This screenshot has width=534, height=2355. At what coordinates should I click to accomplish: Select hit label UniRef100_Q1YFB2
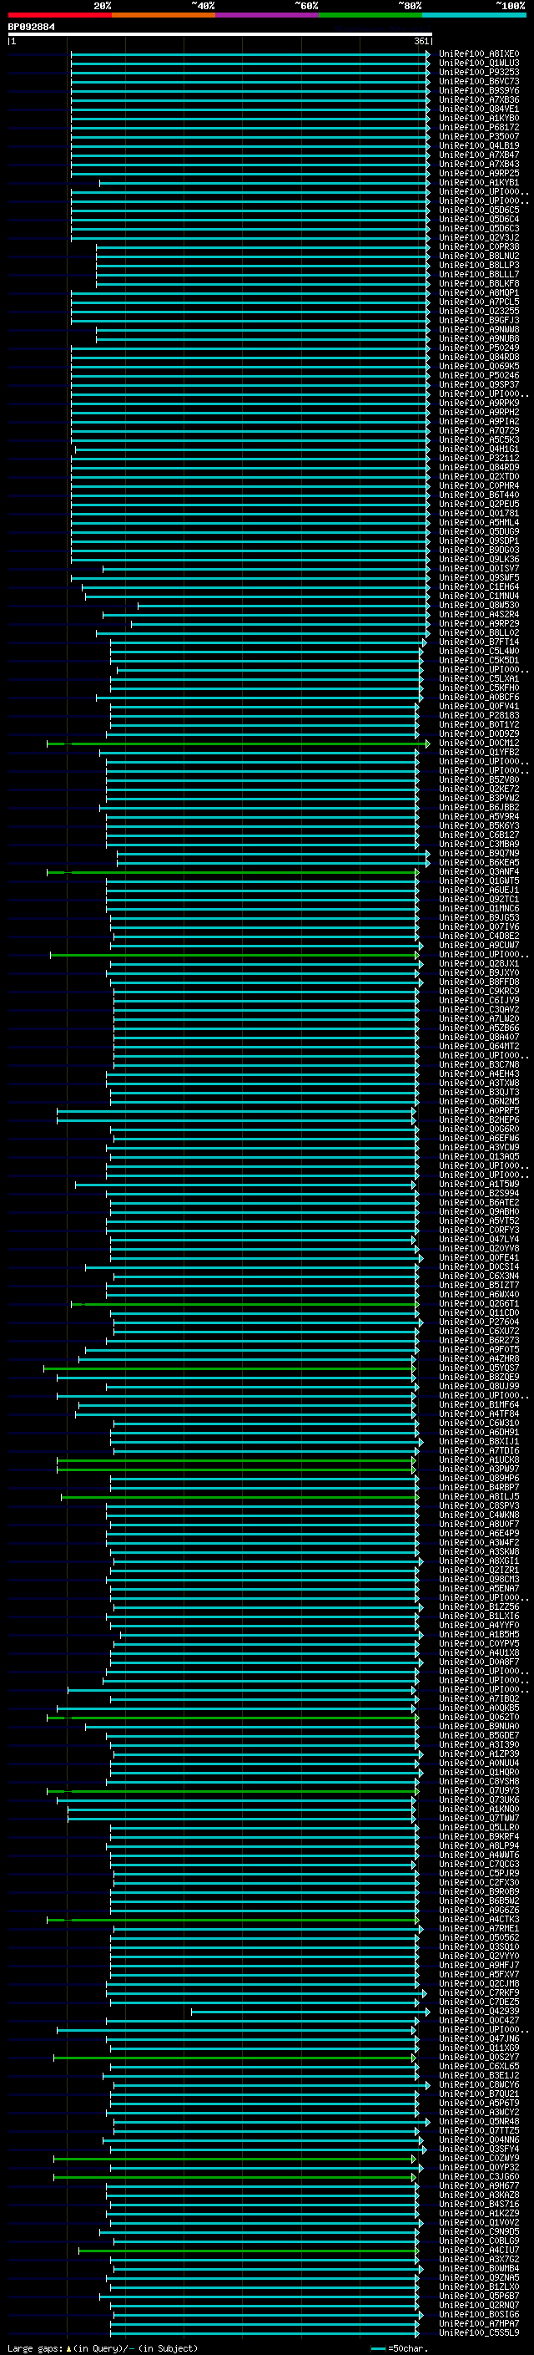pos(478,753)
